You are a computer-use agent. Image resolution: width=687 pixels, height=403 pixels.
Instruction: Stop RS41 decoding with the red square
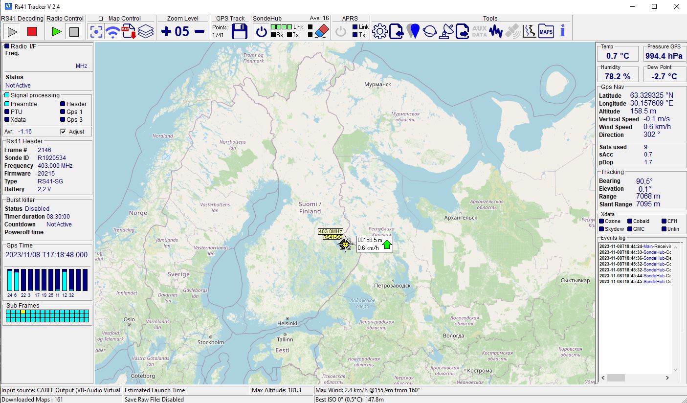click(32, 32)
